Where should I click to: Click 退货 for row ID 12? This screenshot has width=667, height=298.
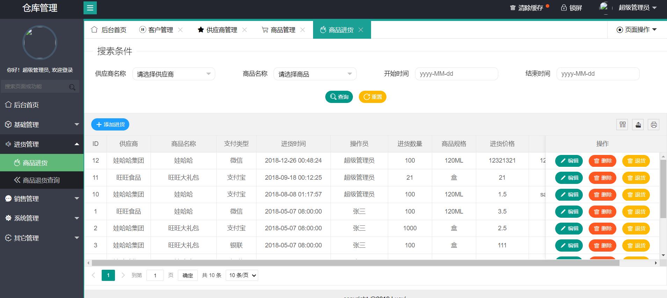click(636, 161)
